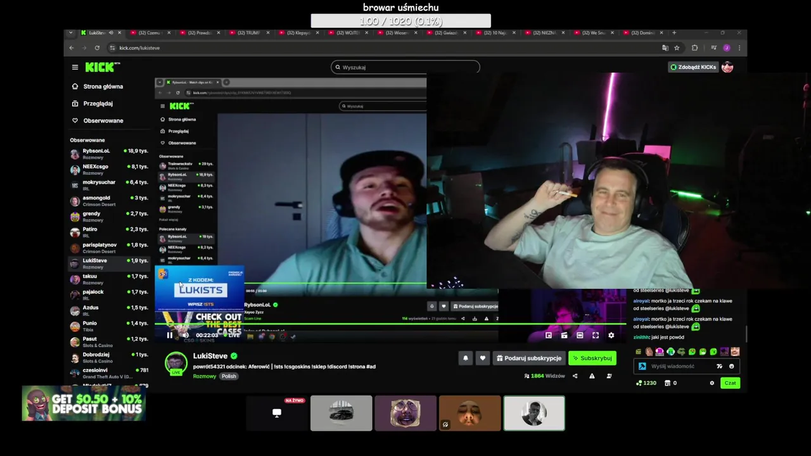Click Podaruj subskrypcje button
Image resolution: width=811 pixels, height=456 pixels.
pos(529,358)
